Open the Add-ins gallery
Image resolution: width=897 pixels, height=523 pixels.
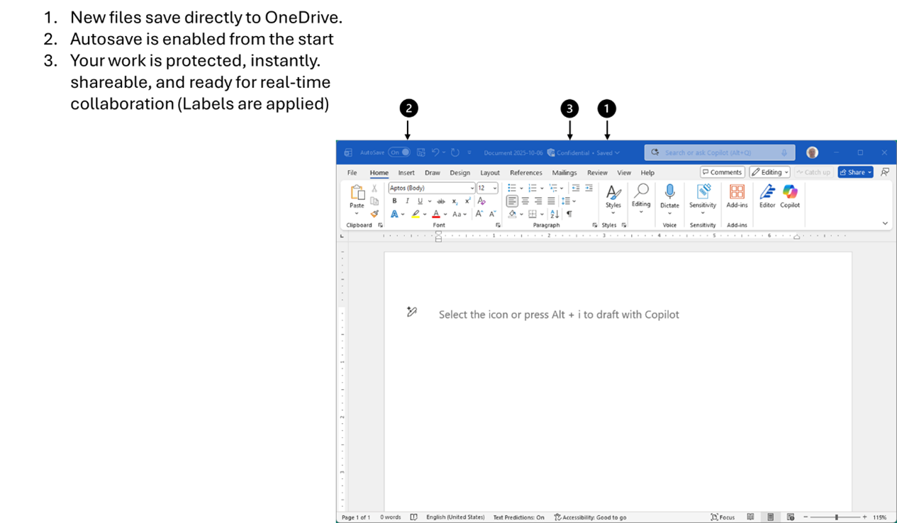click(x=737, y=196)
